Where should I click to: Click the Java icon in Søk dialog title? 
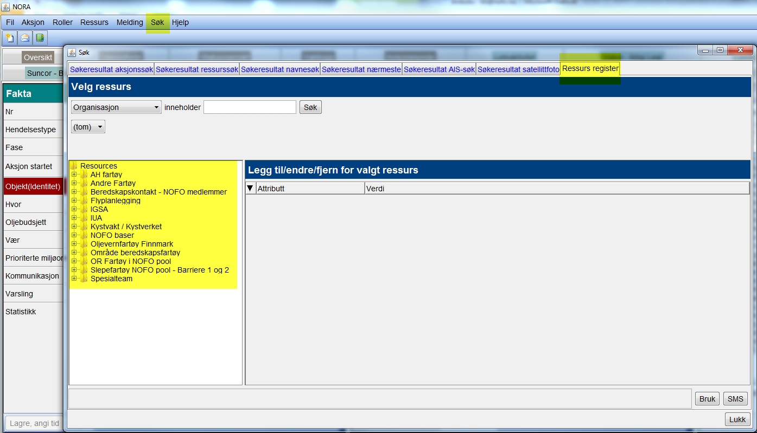(x=72, y=53)
